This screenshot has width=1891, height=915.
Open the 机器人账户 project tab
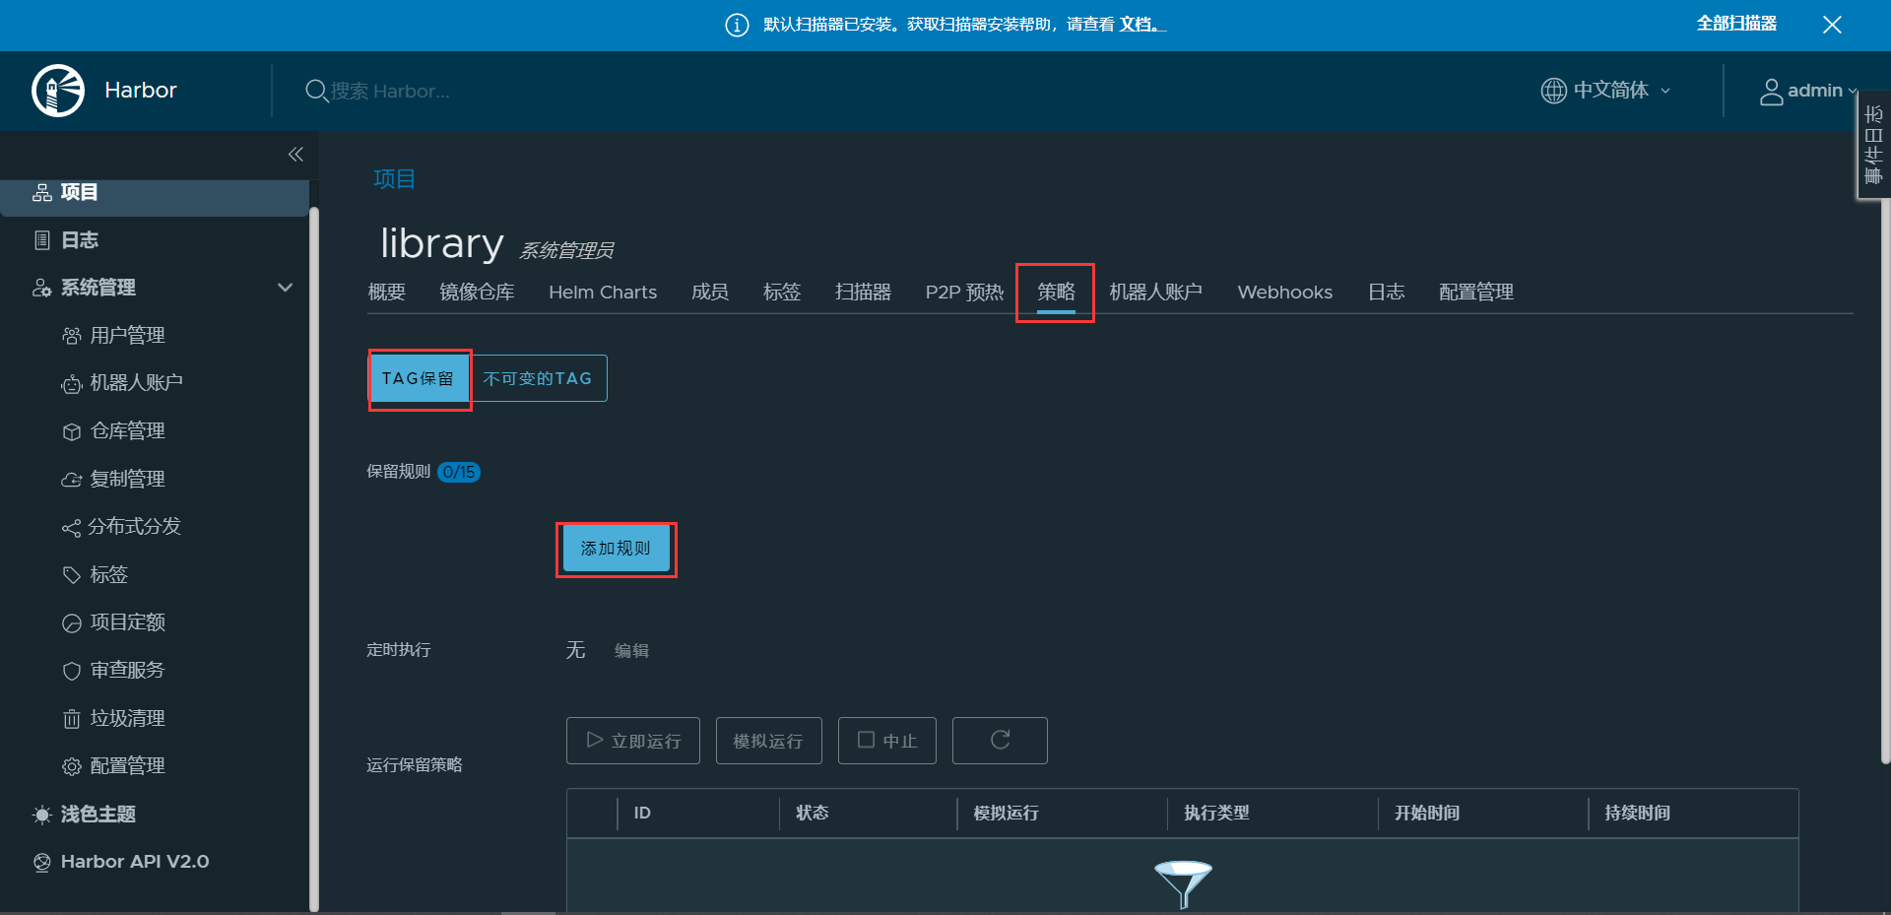click(x=1156, y=292)
